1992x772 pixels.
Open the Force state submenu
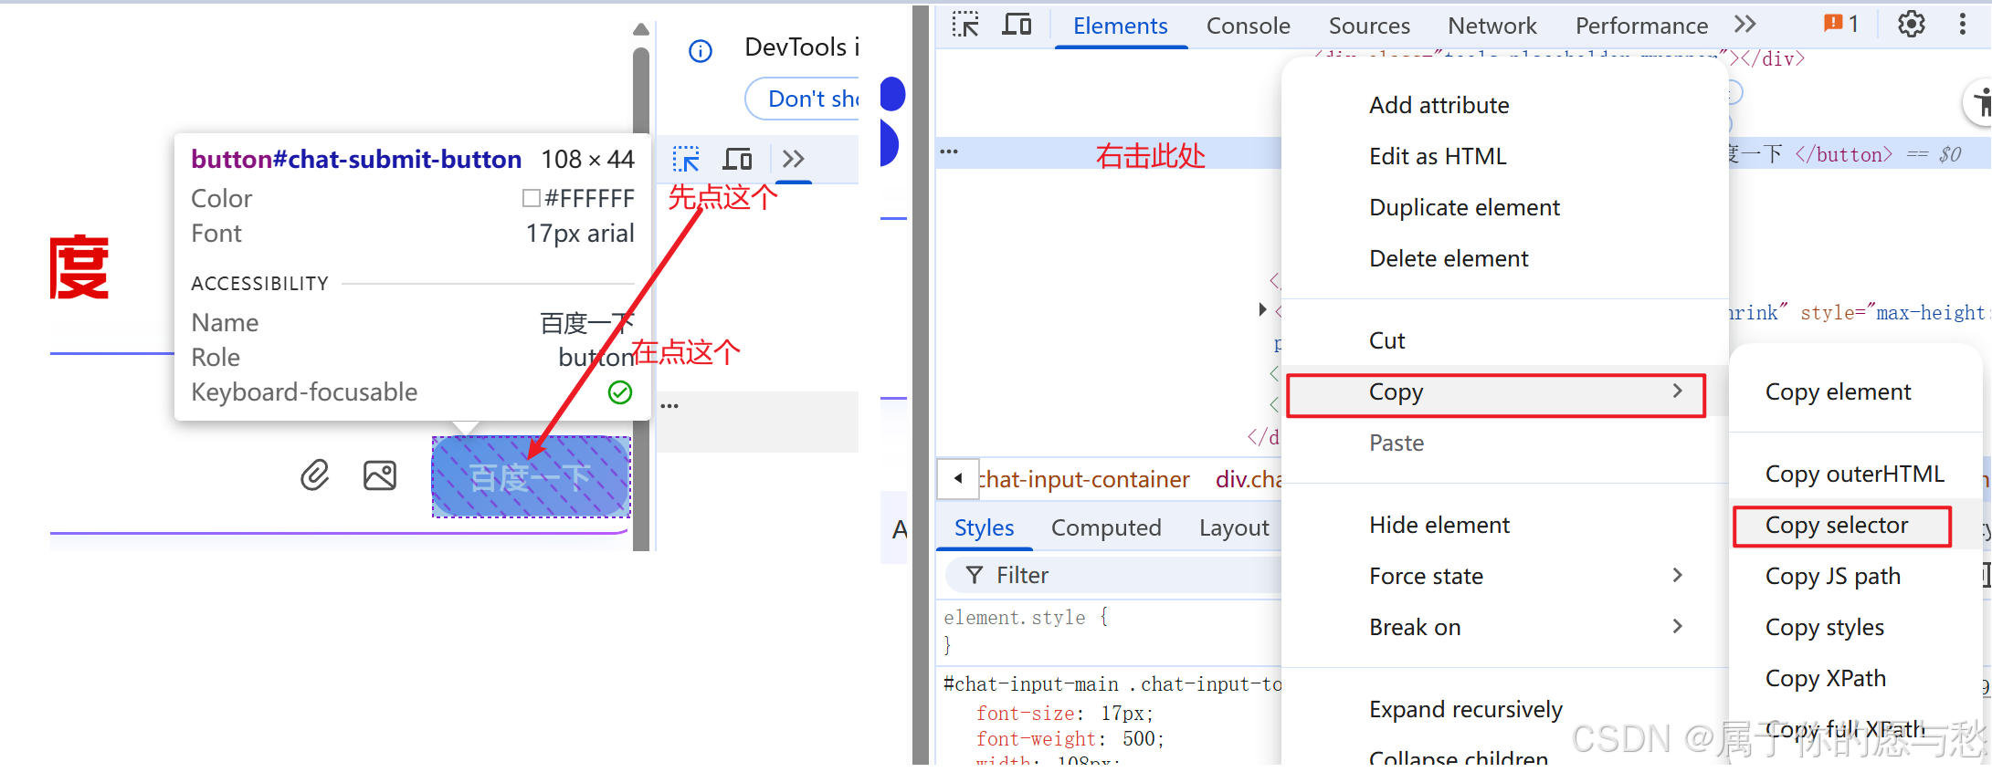point(1504,576)
